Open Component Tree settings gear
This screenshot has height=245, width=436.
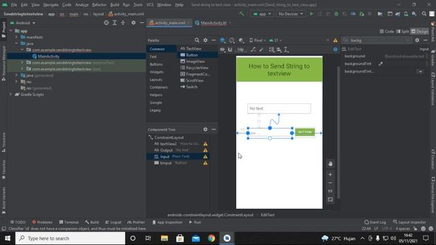205,129
